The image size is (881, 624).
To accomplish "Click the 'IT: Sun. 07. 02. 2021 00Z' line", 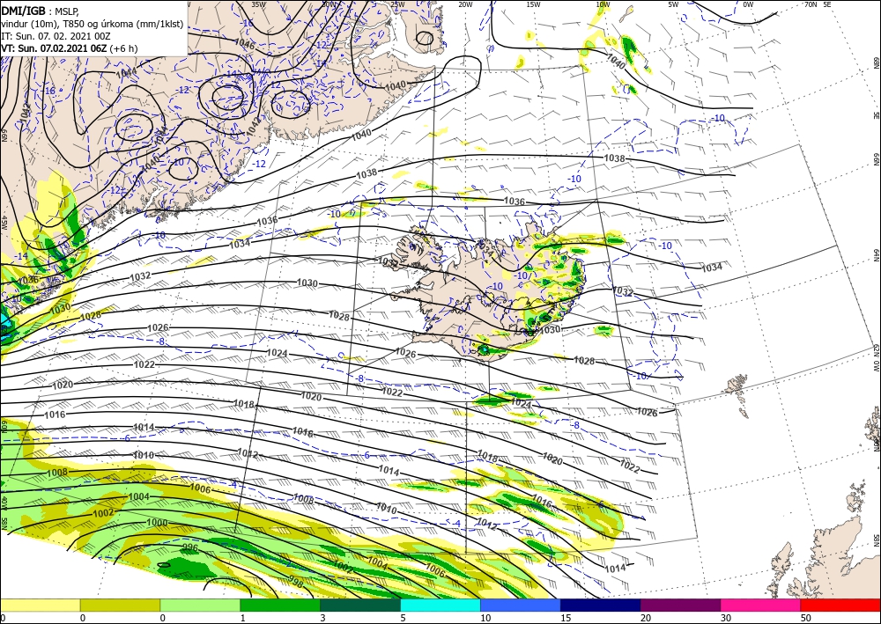I will [x=56, y=36].
